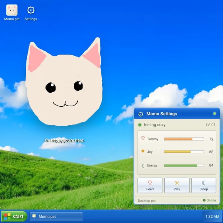Click the Joy value 68

(x=211, y=152)
